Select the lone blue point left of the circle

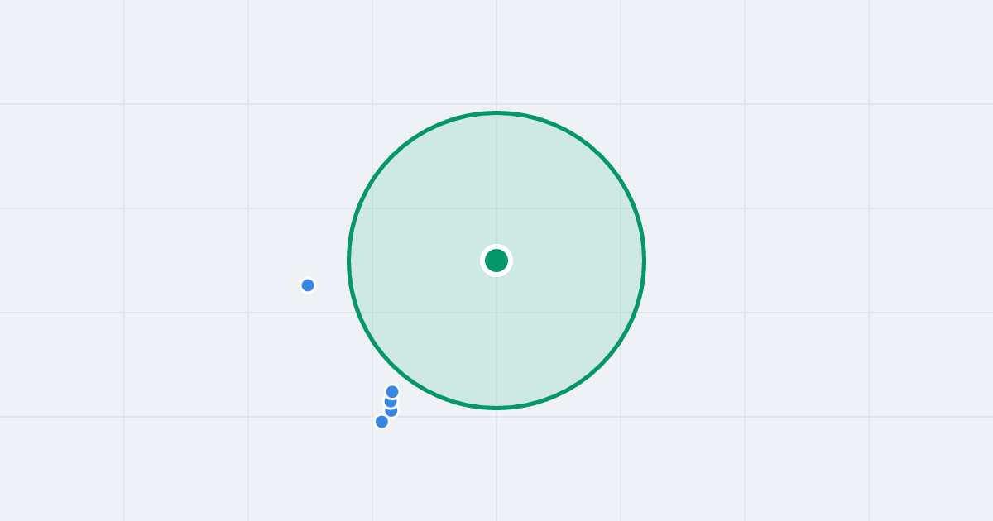[x=308, y=285]
